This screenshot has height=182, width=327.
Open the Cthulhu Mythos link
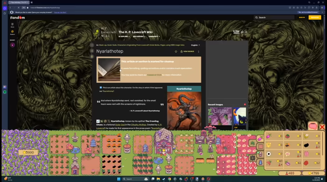click(x=138, y=125)
